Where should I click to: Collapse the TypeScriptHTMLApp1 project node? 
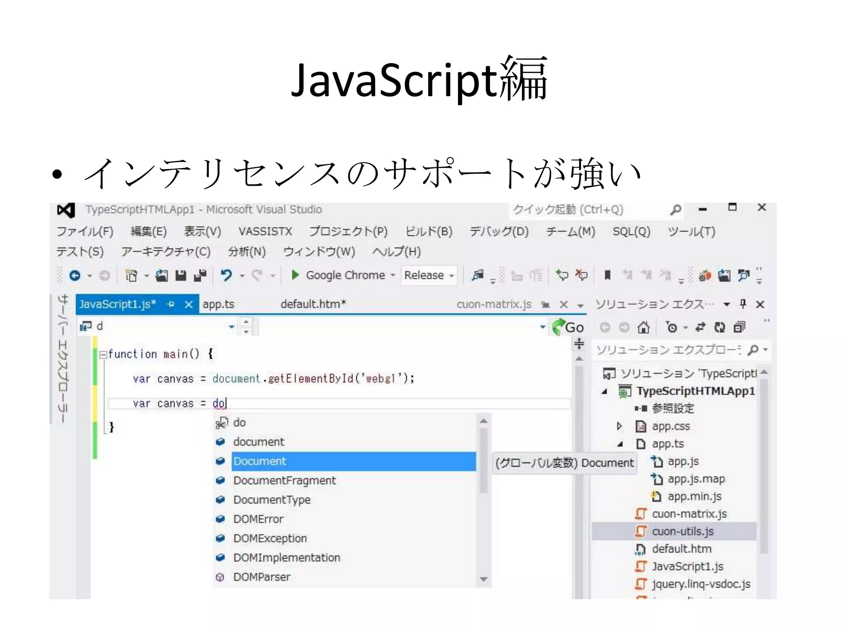tap(604, 391)
